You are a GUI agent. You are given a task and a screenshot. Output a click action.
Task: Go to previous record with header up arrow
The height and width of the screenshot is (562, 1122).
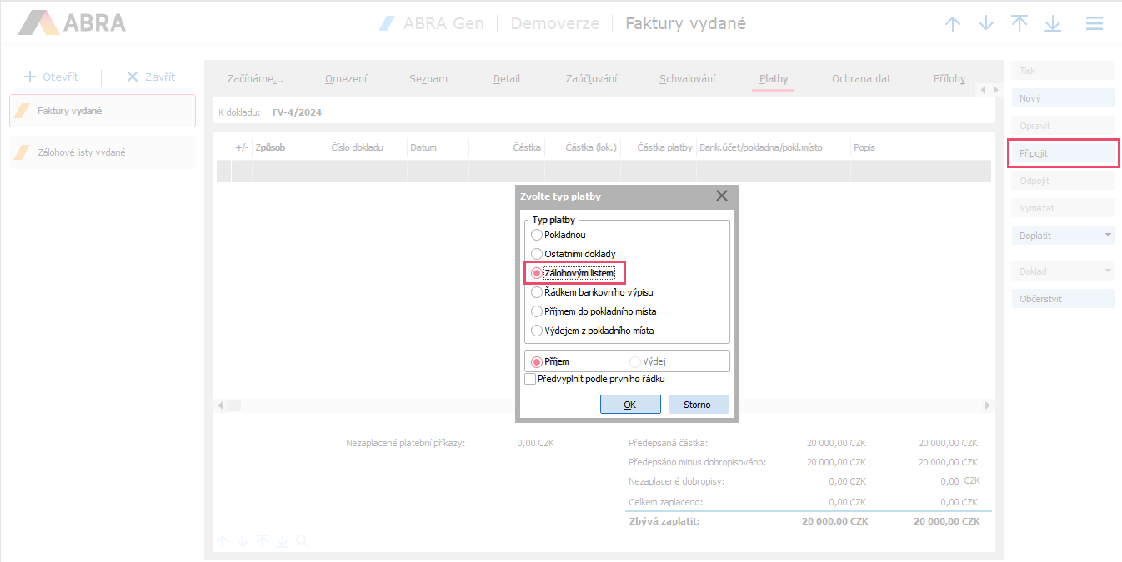953,24
